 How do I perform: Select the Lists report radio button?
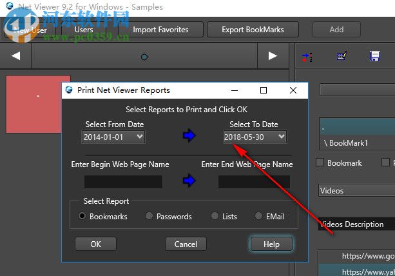pyautogui.click(x=215, y=216)
